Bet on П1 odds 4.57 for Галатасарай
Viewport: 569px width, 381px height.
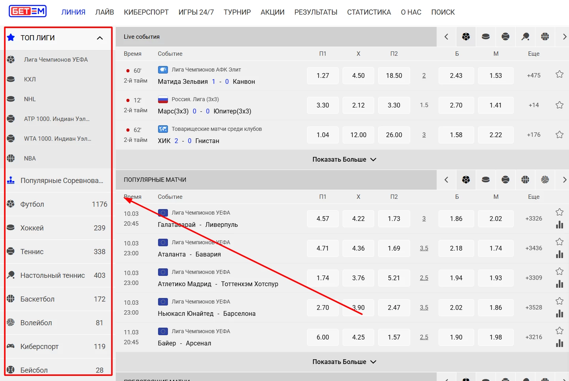323,219
